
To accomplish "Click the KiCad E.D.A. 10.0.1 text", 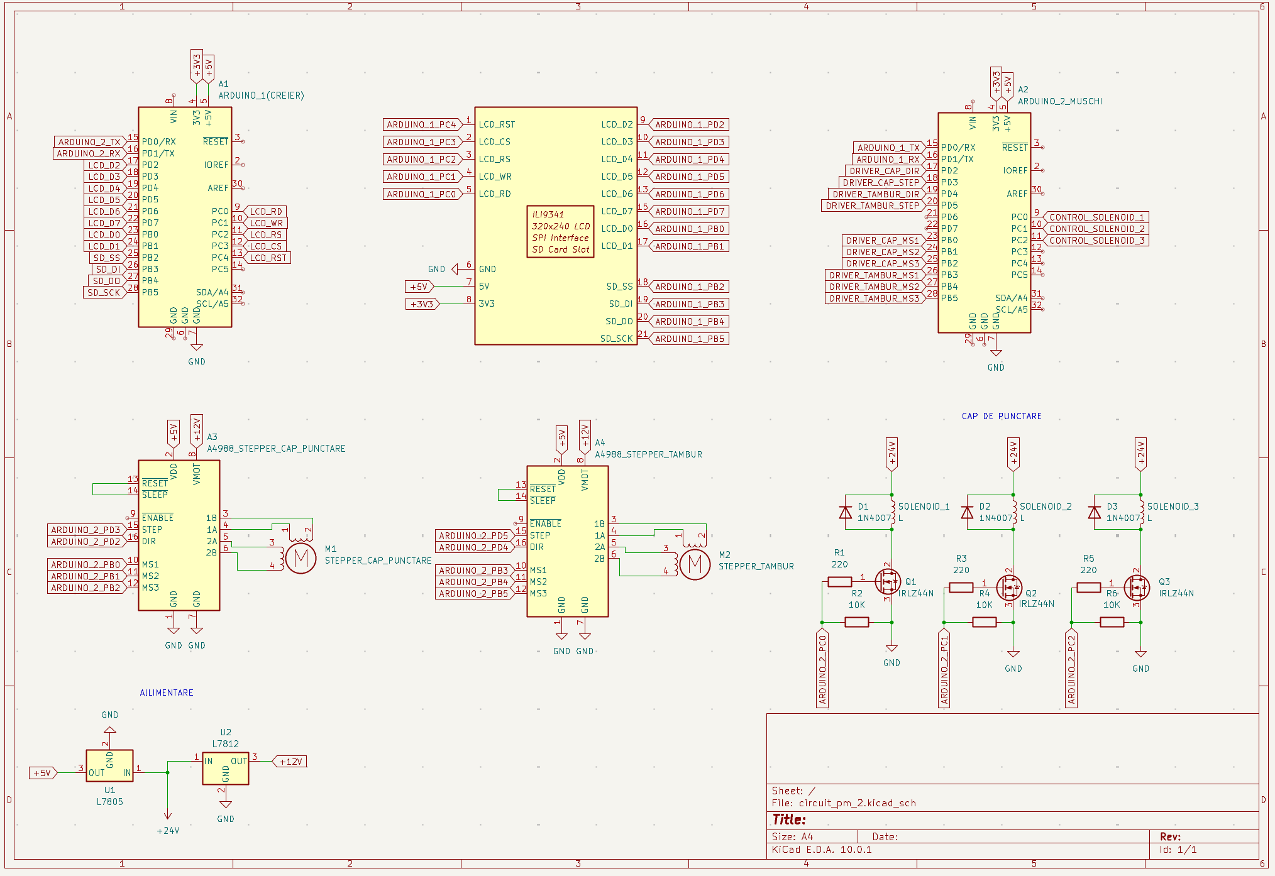I will click(822, 850).
